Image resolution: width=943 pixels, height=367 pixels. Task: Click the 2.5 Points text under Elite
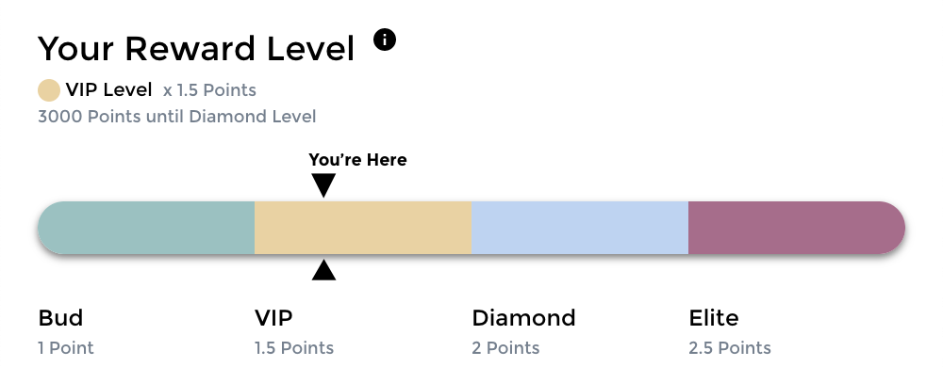pyautogui.click(x=730, y=348)
